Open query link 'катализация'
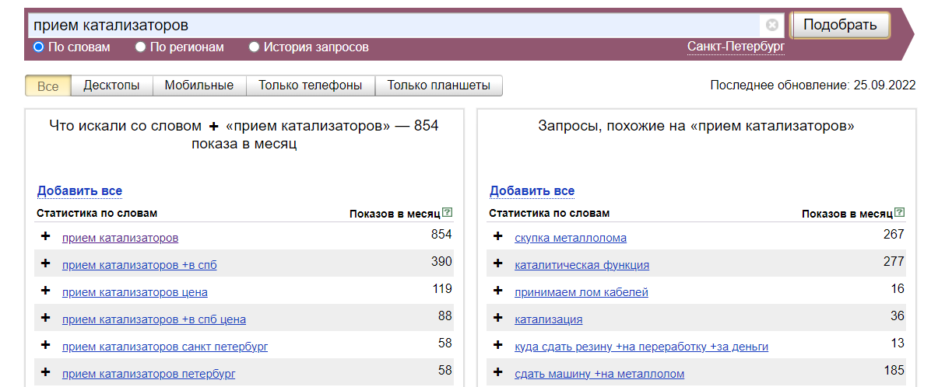This screenshot has width=938, height=387. coord(548,319)
